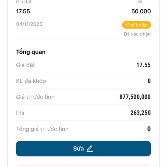167x167 pixels.
Task: Select the Tổng giá trị ước tính value 0
Action: click(x=149, y=129)
